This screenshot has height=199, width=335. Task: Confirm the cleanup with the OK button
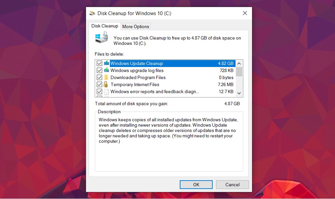[196, 185]
